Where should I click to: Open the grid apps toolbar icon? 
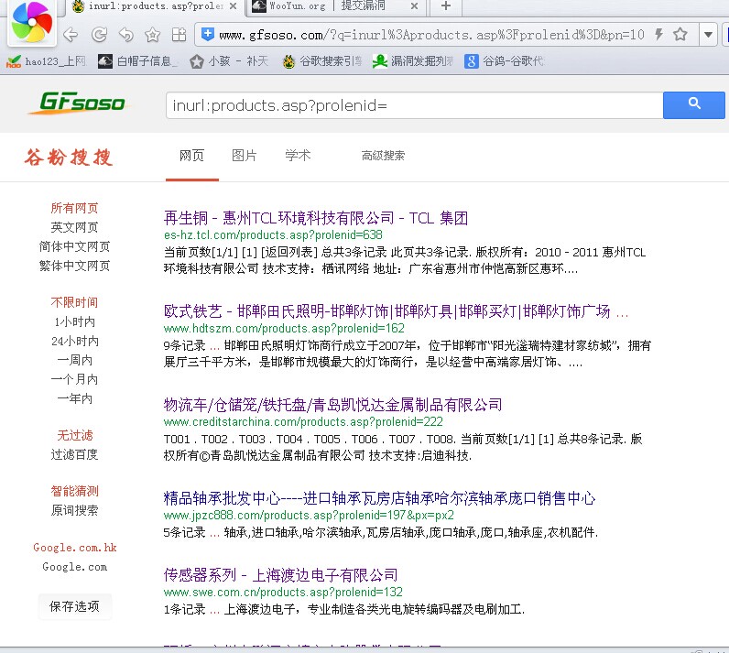179,35
